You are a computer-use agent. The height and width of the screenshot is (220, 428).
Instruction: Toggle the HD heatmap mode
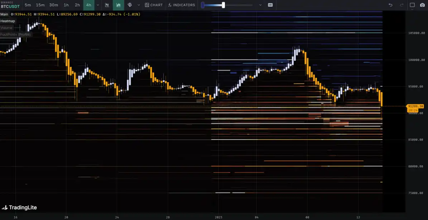(x=270, y=5)
